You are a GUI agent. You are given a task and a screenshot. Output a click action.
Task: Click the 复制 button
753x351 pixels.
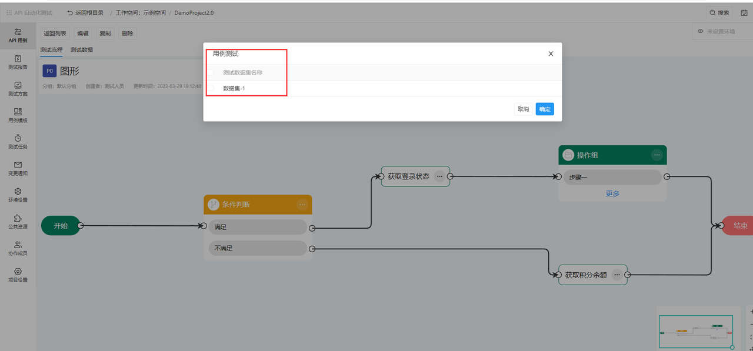pos(105,34)
